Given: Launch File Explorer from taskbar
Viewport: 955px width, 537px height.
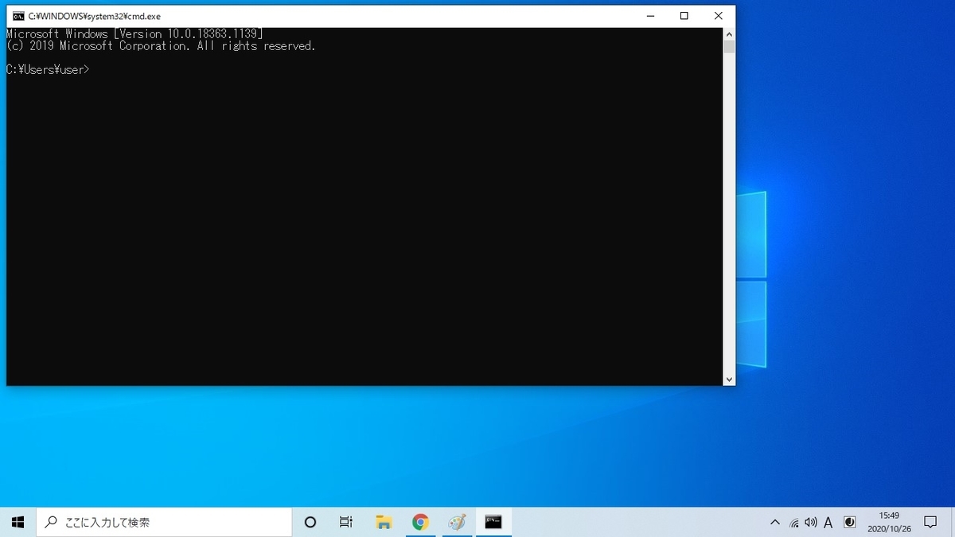Looking at the screenshot, I should (x=384, y=522).
